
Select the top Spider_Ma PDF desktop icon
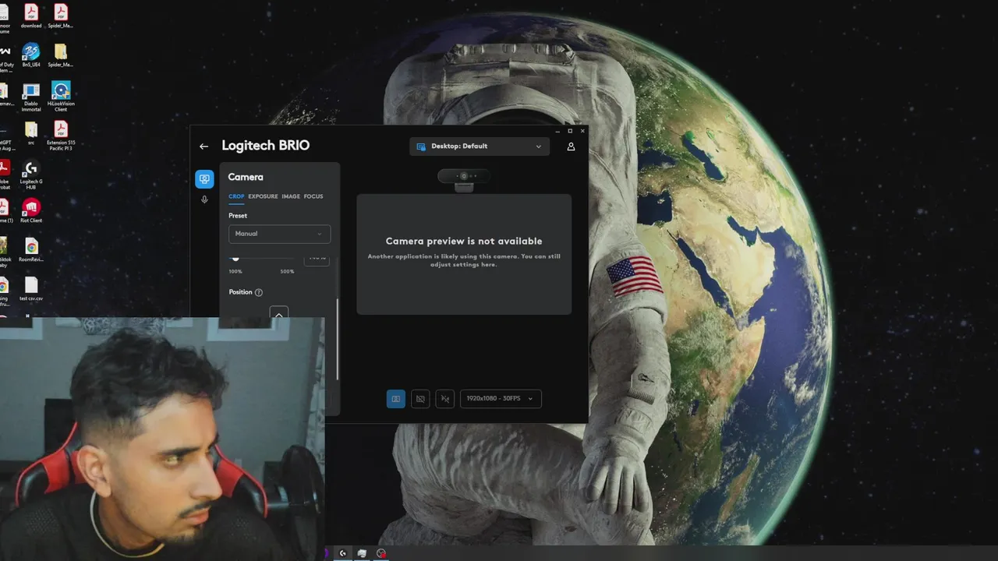(61, 16)
